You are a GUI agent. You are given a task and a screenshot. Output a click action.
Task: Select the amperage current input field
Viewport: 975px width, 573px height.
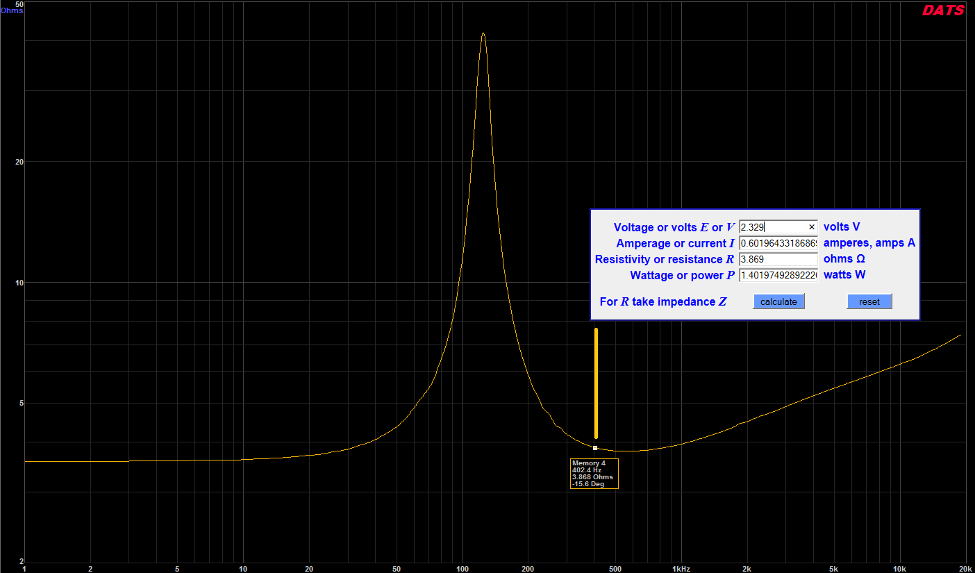point(778,243)
